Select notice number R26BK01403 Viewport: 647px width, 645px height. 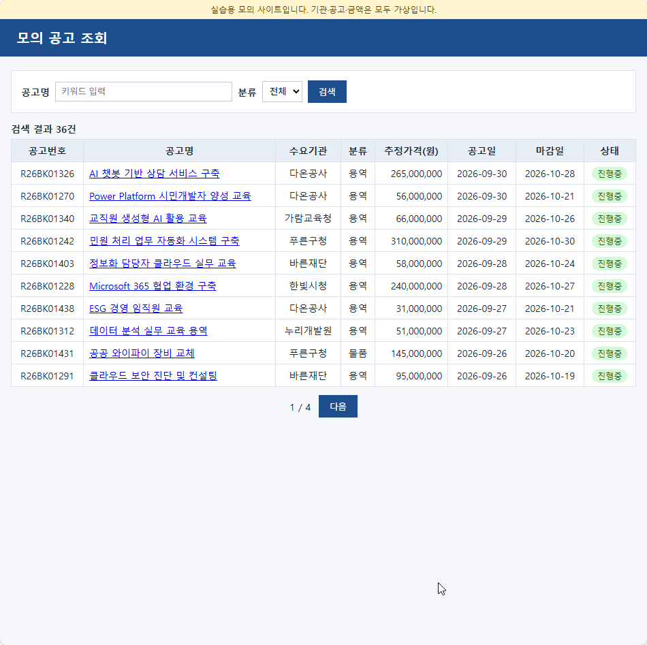tap(48, 264)
